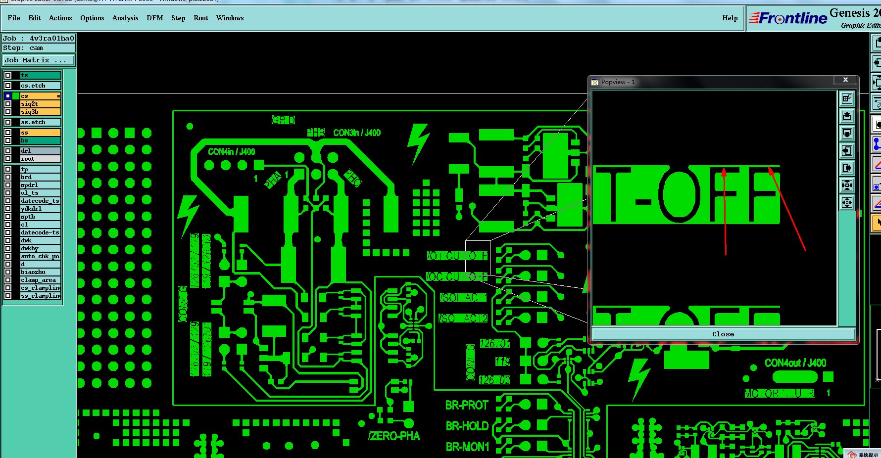Open the Step menu
Image resolution: width=881 pixels, height=458 pixels.
pos(178,18)
